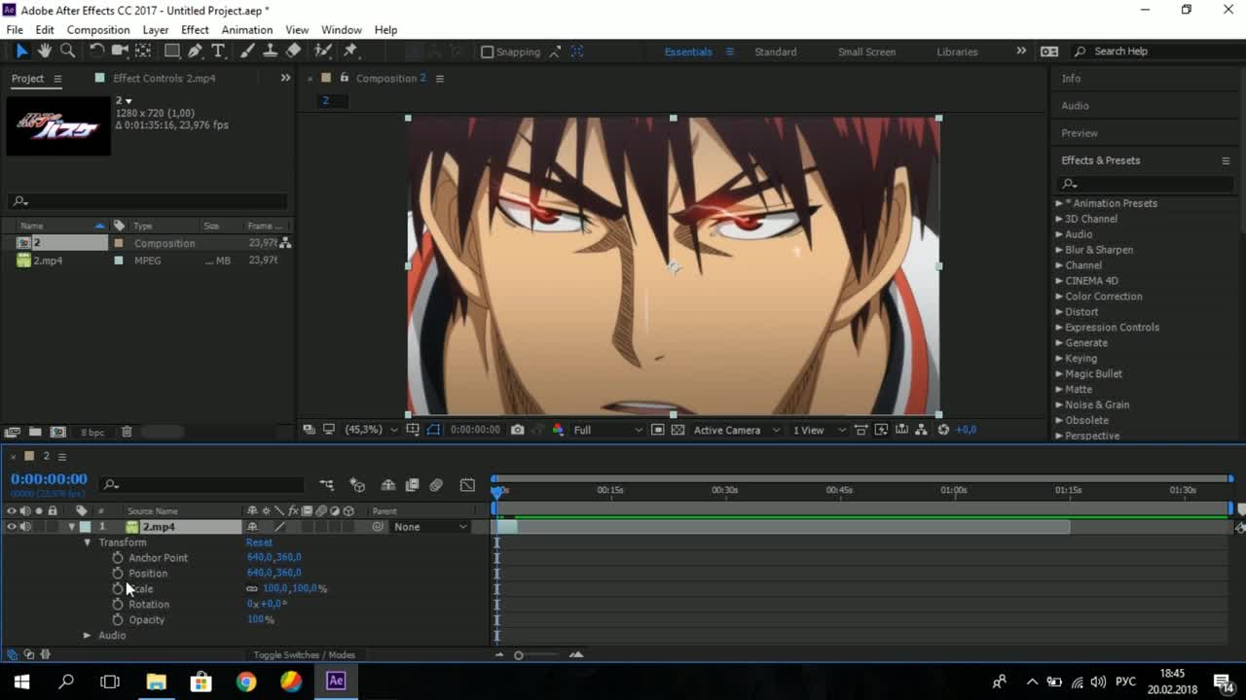Mute the 2.mp4 layer audio
The height and width of the screenshot is (700, 1246).
click(25, 527)
